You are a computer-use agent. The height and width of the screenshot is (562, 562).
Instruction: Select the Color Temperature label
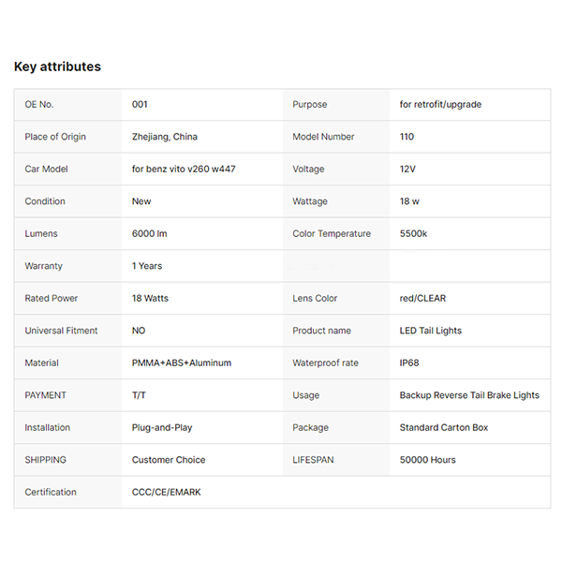[x=332, y=233]
